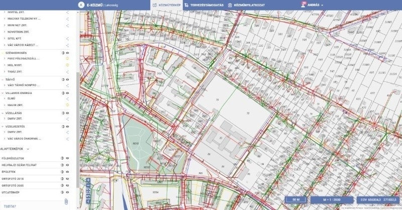Screen dimensions: 402x210
Task: Collapse the ALAPTÉRKÉPEK section
Action: [x=28, y=149]
